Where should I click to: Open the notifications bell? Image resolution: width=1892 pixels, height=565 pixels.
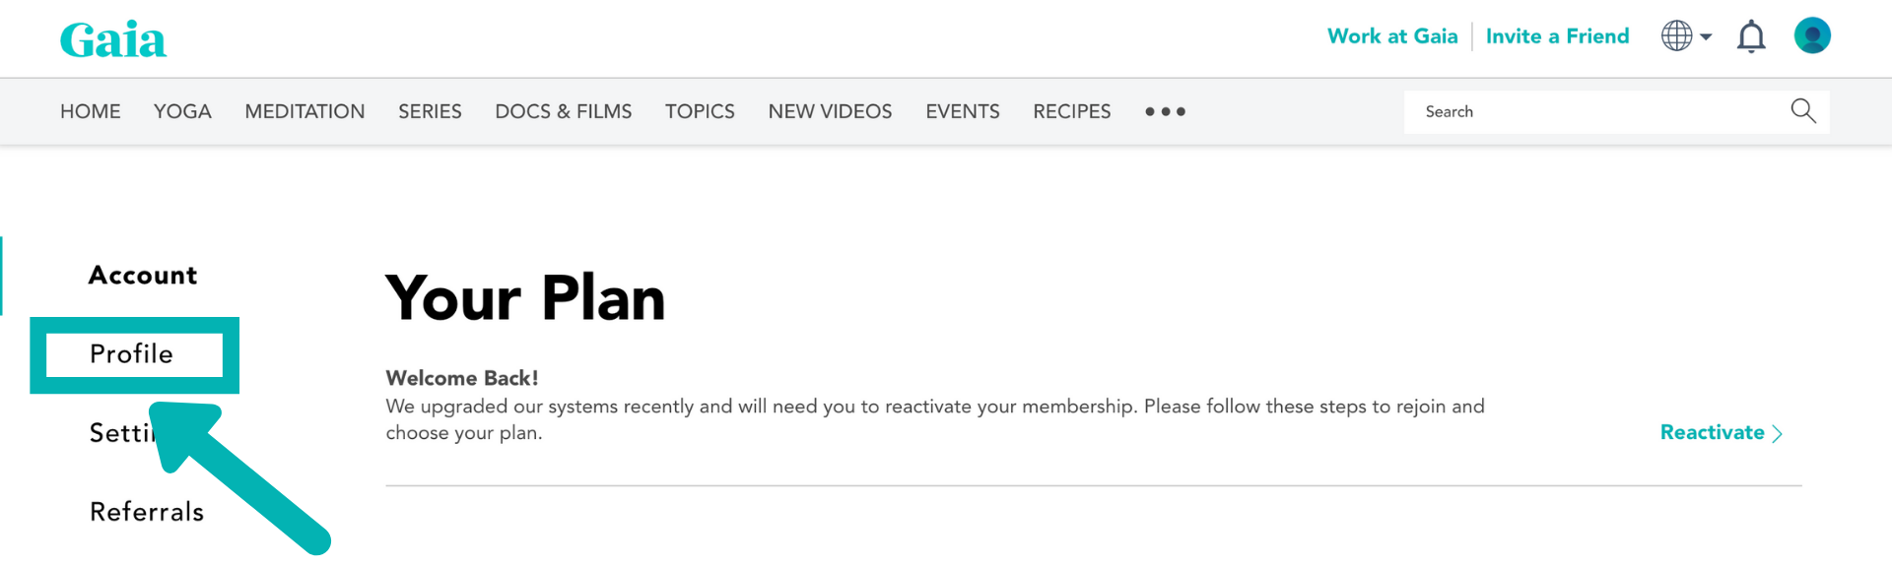(1751, 36)
